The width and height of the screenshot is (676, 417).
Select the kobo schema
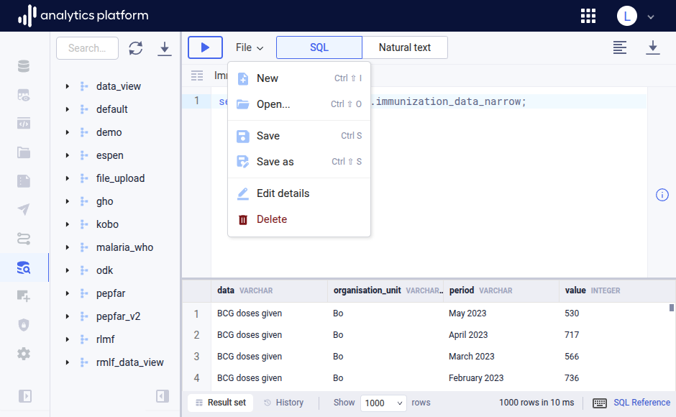click(x=107, y=224)
